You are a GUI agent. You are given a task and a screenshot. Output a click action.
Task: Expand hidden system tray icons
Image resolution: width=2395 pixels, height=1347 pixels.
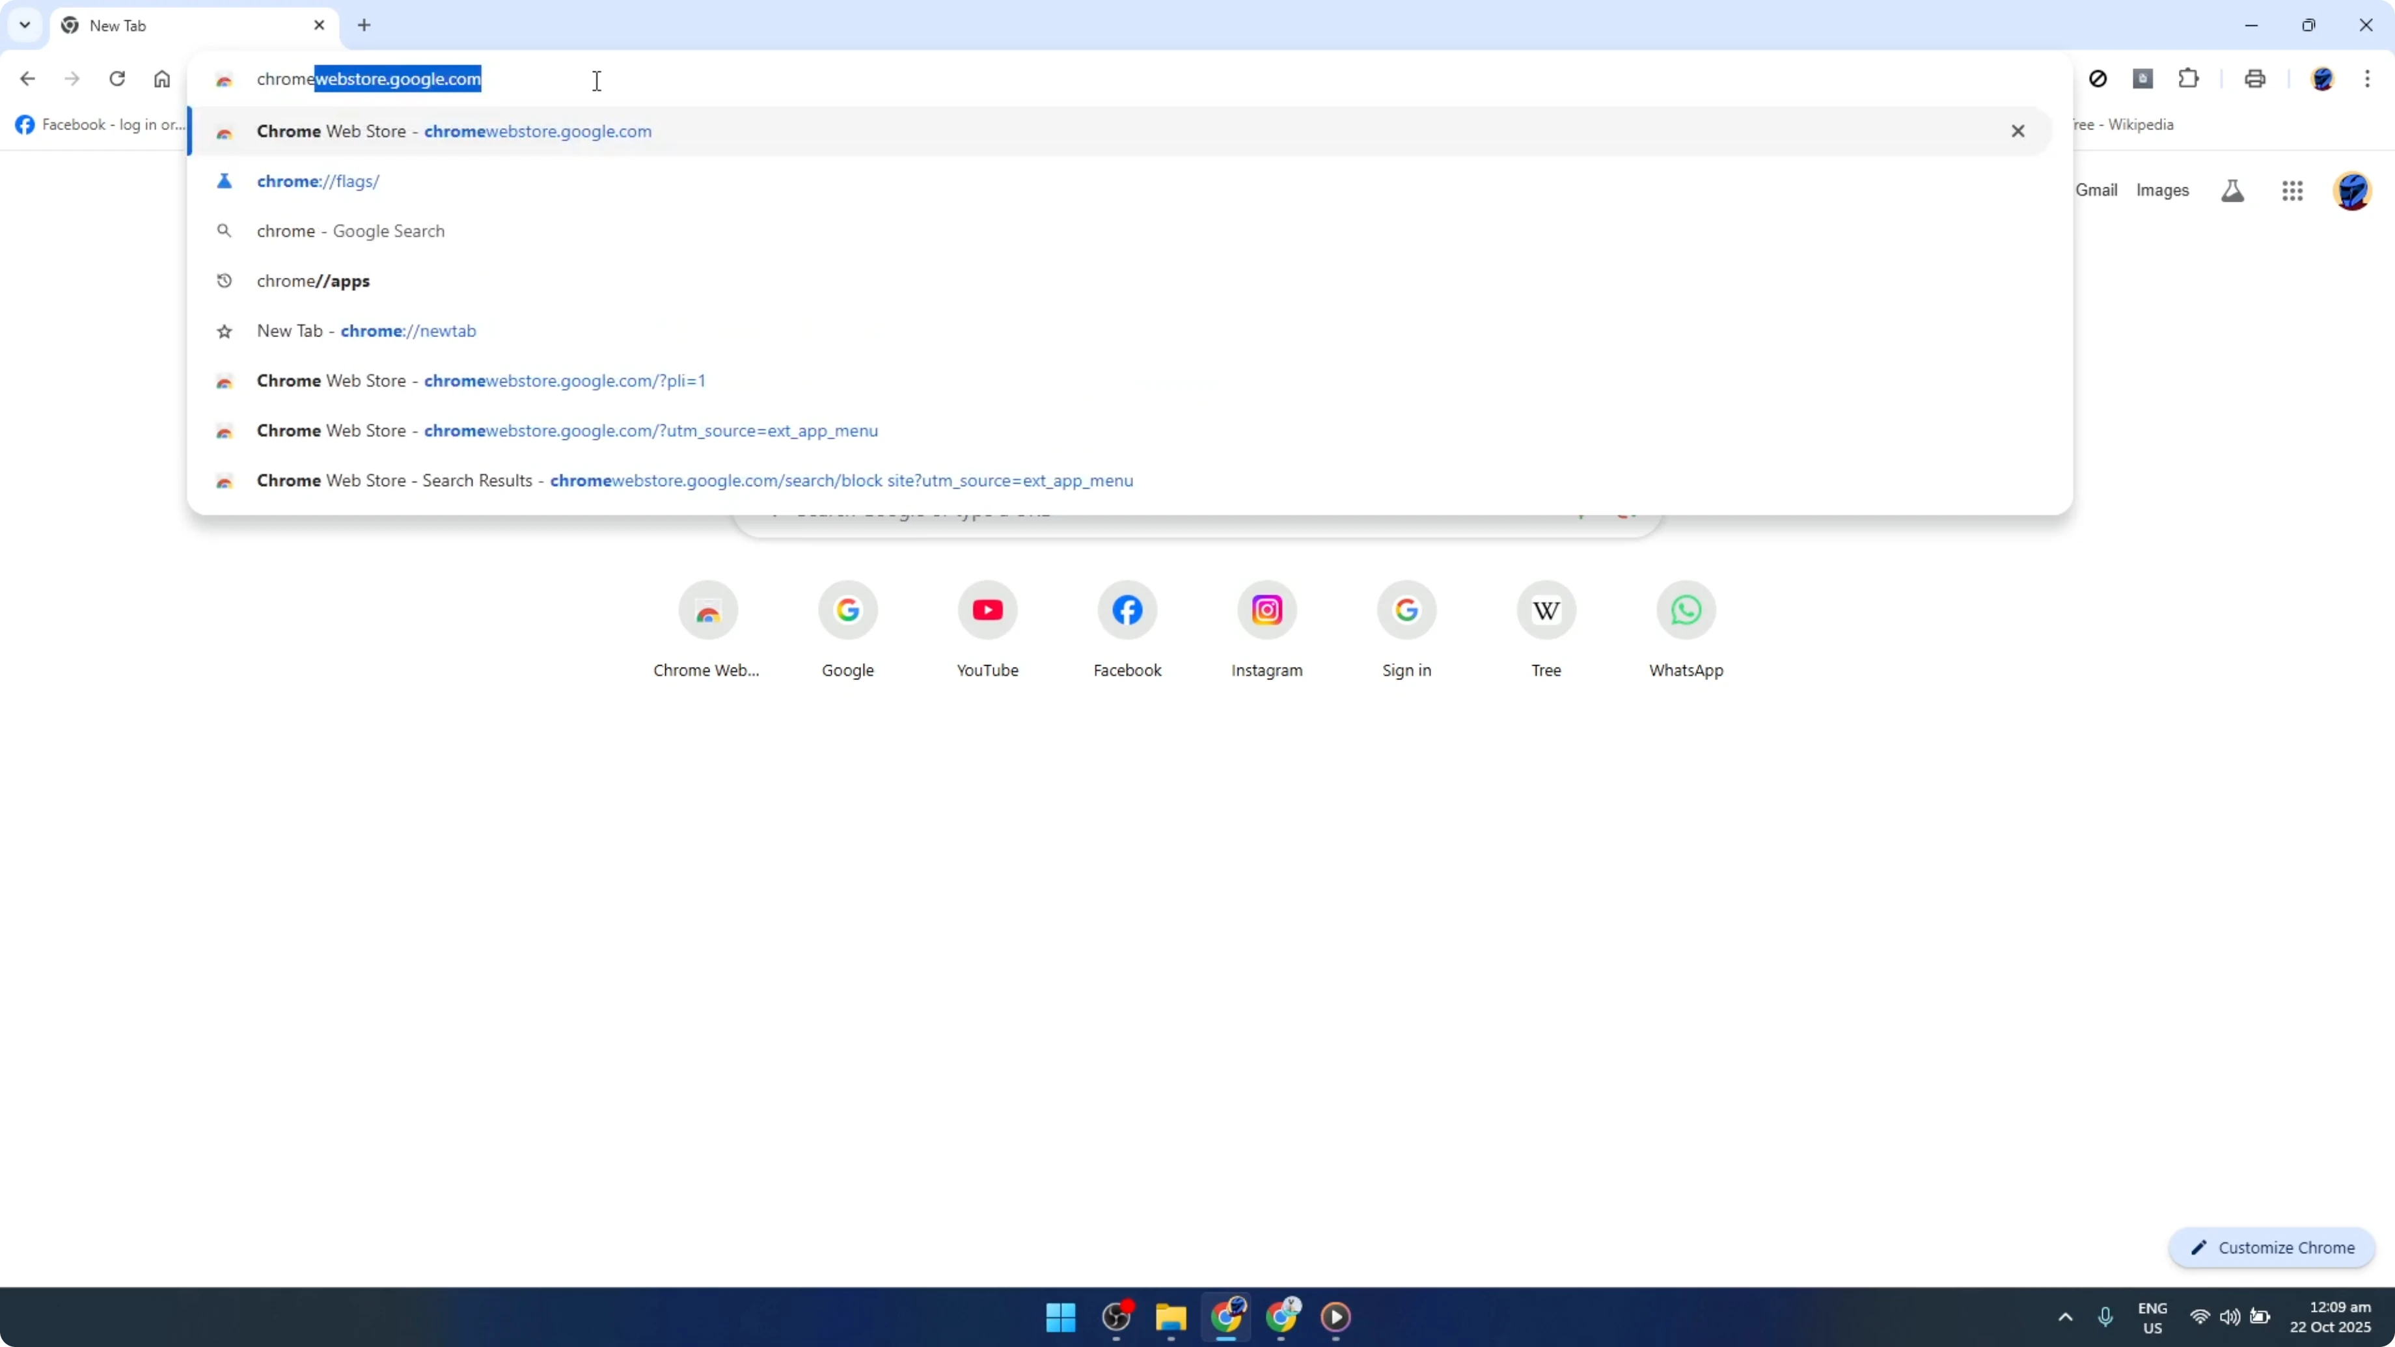[x=2065, y=1317]
